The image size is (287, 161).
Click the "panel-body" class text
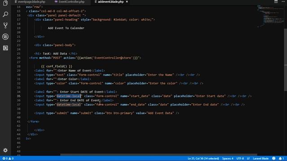click(64, 45)
